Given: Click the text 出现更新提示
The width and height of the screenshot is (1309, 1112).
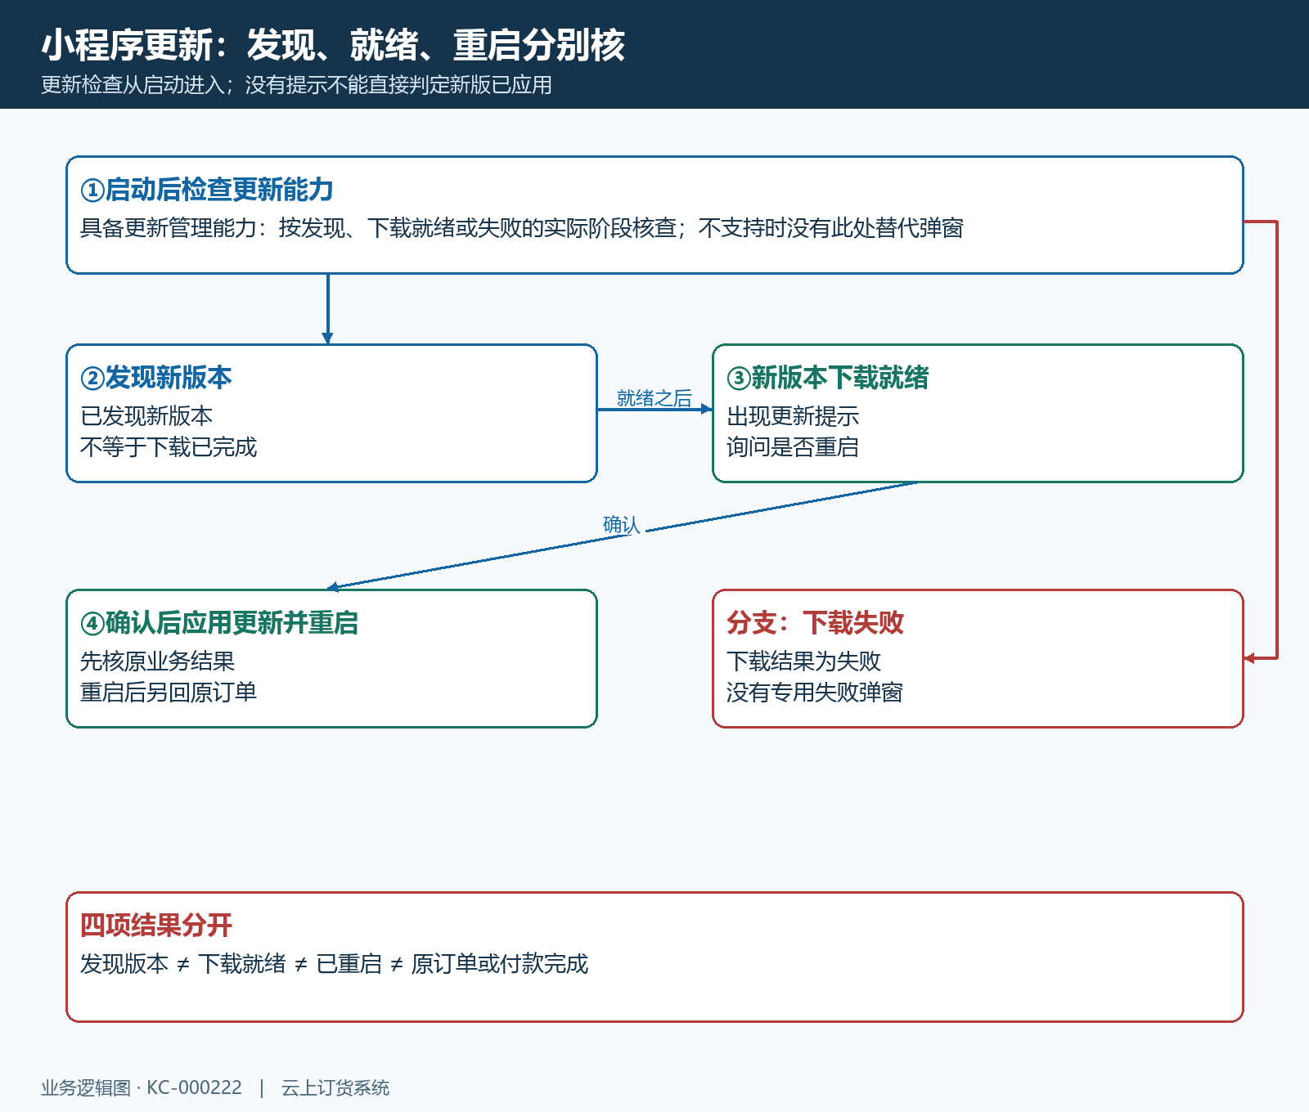Looking at the screenshot, I should point(793,416).
